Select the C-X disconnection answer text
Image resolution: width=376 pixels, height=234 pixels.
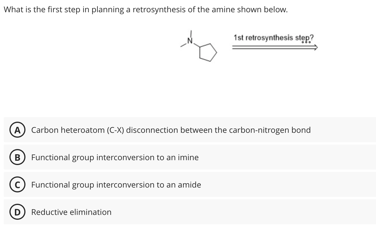coord(171,130)
